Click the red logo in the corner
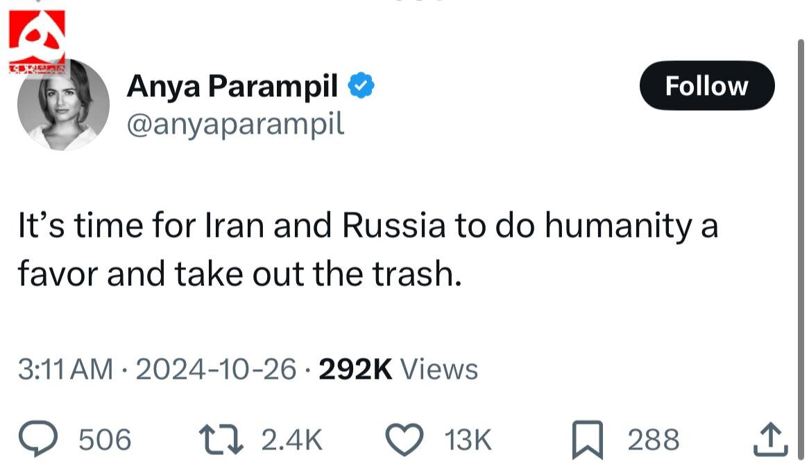Viewport: 809px width, 473px height. pos(37,40)
